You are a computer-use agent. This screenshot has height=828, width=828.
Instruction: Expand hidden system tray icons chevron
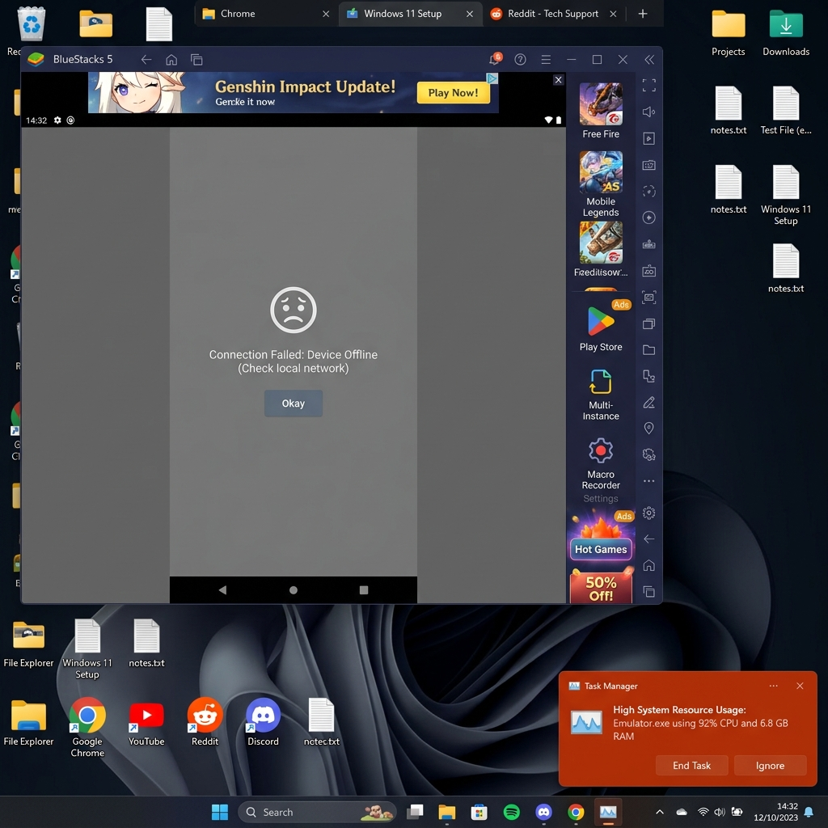tap(660, 812)
